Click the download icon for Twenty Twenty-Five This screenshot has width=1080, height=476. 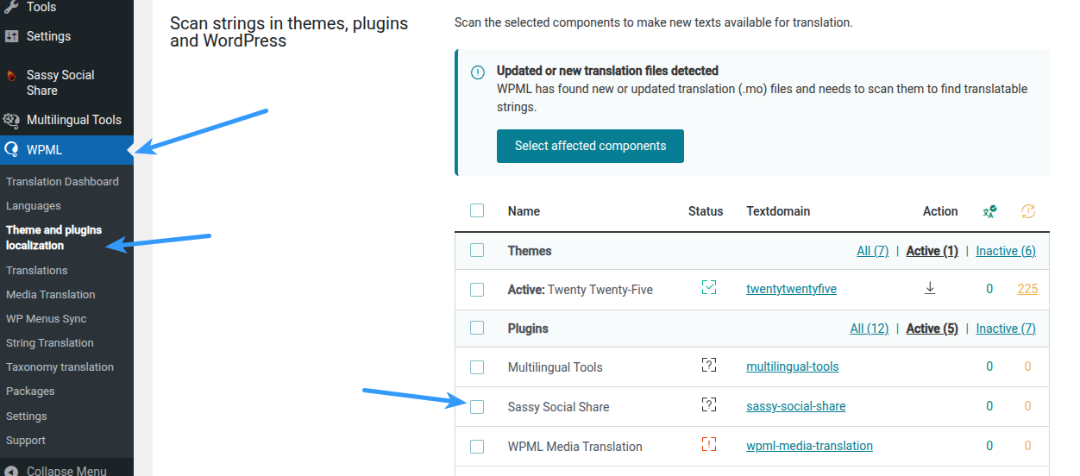[x=930, y=289]
